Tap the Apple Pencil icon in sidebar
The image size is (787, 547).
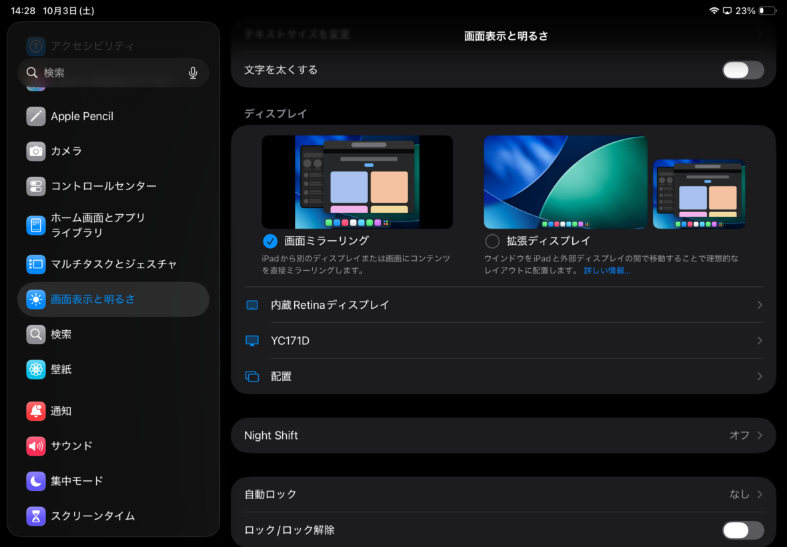(35, 117)
